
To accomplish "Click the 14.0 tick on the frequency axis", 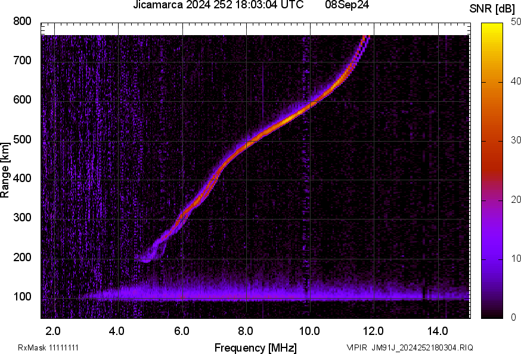I will pyautogui.click(x=438, y=330).
